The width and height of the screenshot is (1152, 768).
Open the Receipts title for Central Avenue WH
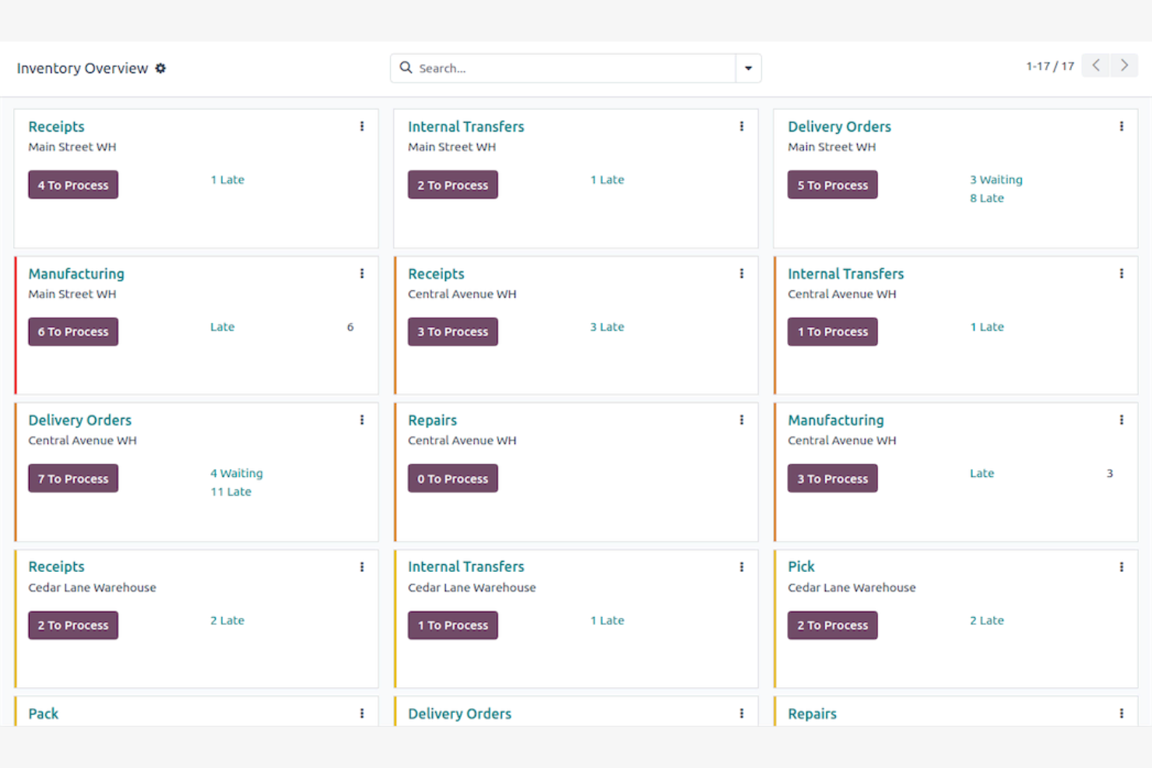click(436, 273)
